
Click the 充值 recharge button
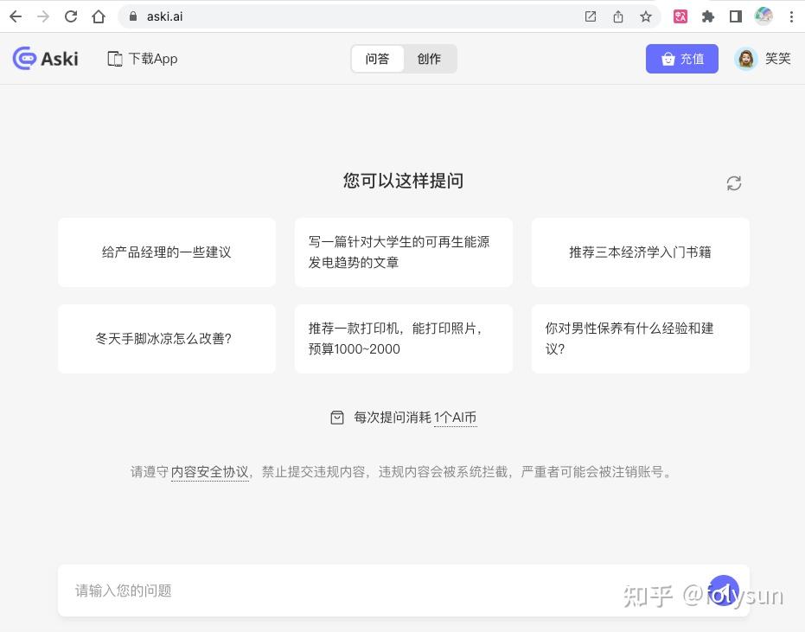click(x=682, y=58)
